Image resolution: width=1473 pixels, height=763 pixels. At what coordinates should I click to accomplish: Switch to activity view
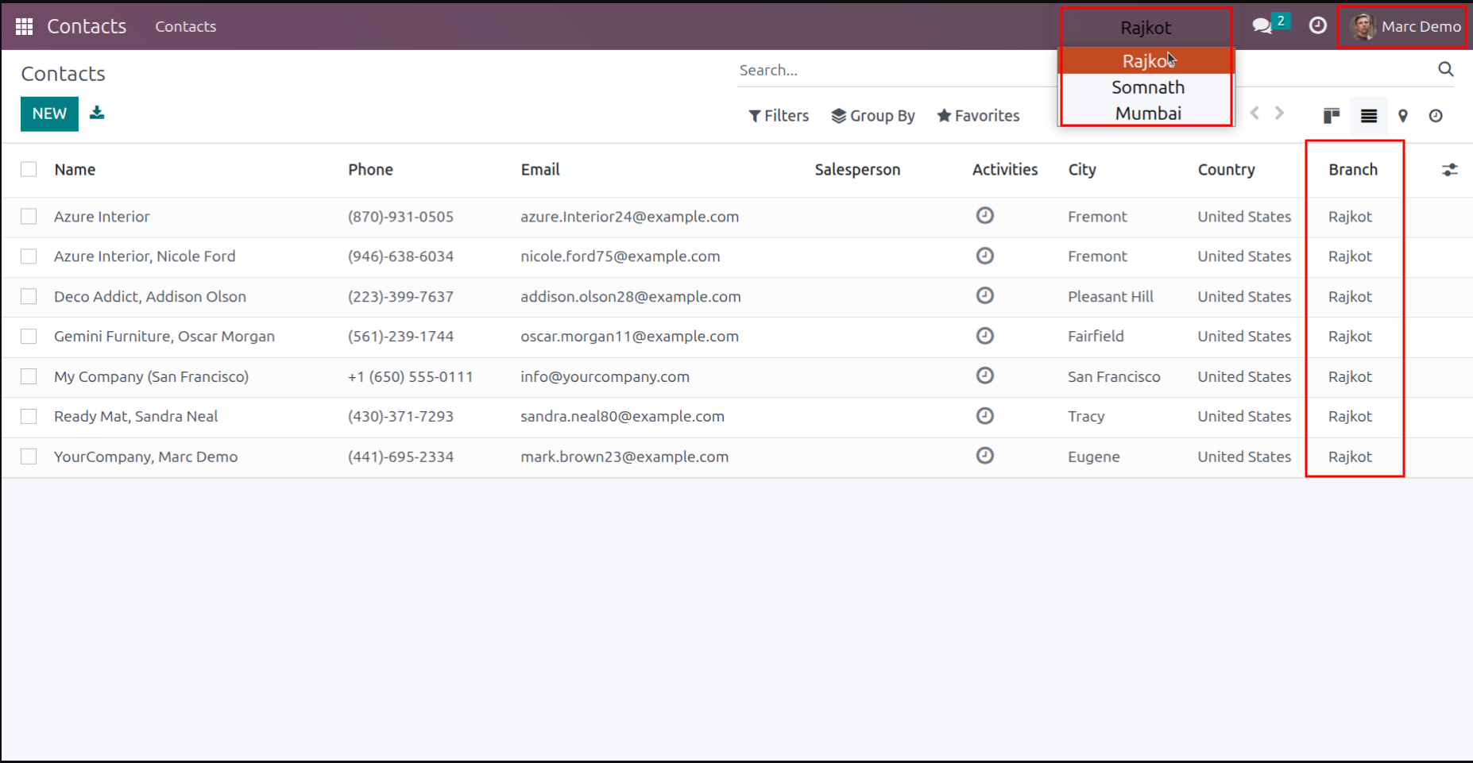1436,116
